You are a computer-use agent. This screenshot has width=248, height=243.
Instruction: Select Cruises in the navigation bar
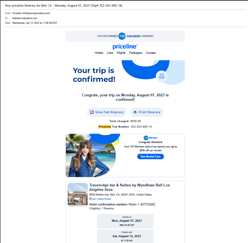point(151,53)
